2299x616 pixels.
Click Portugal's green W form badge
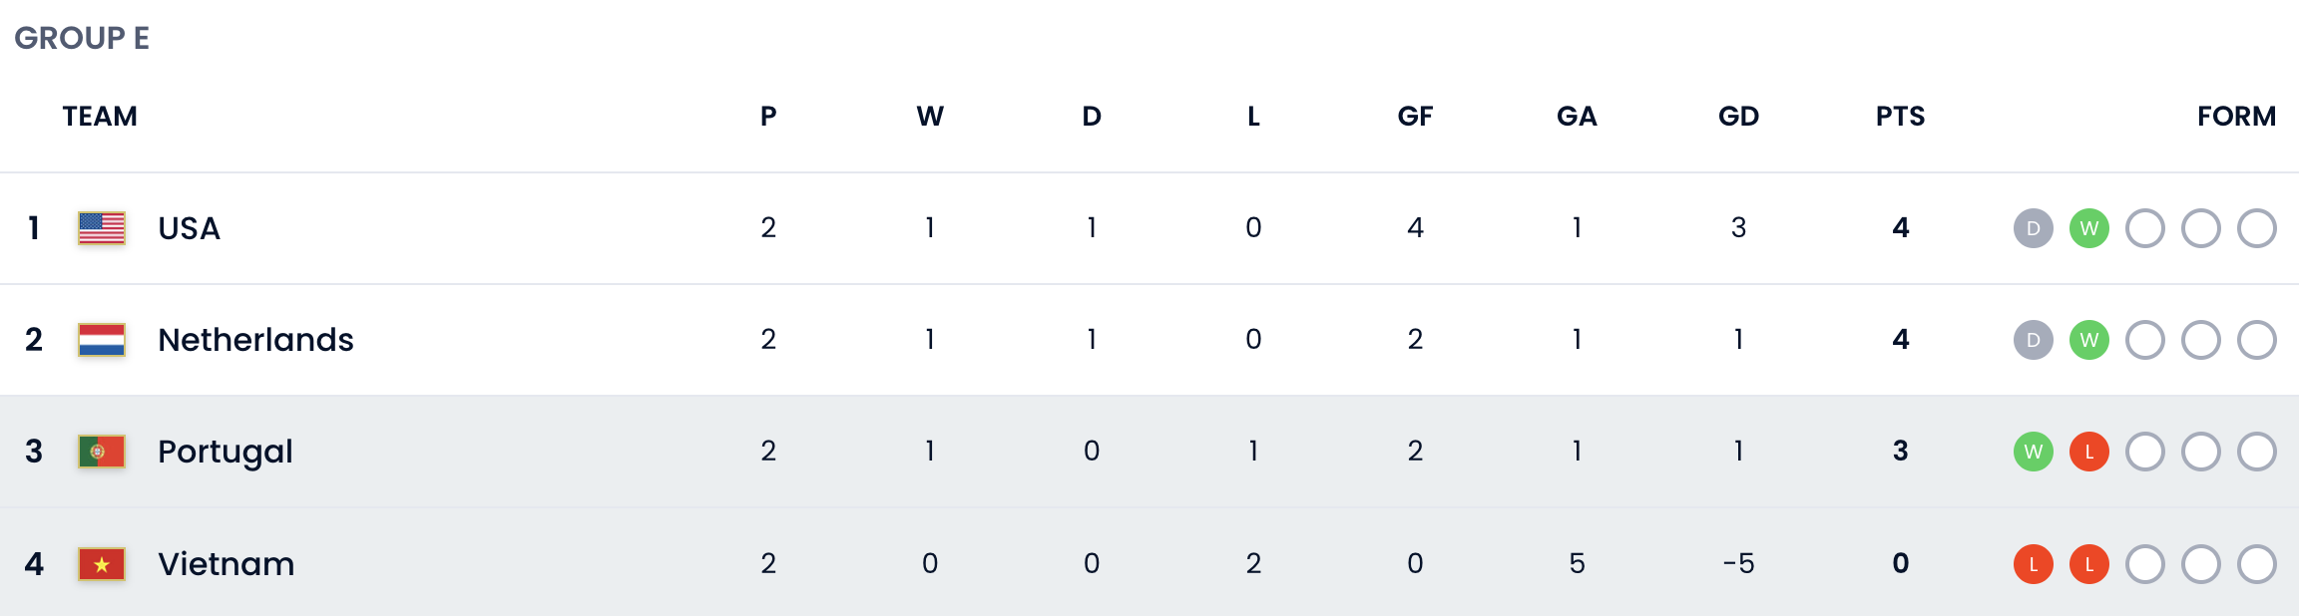pos(2033,452)
